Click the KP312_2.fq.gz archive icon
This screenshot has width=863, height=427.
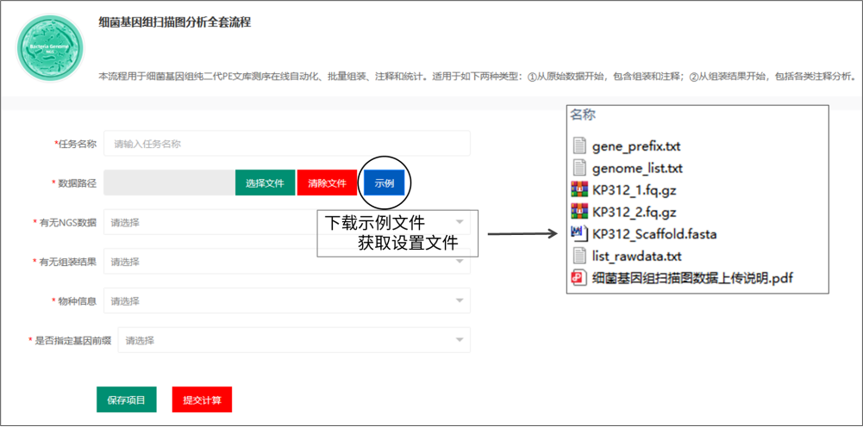tap(579, 212)
